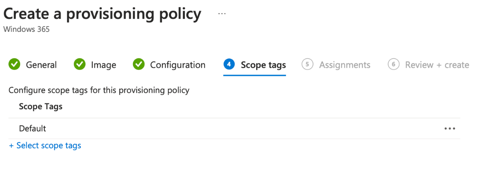This screenshot has width=489, height=171.
Task: Click the + Select scope tags link
Action: 45,146
